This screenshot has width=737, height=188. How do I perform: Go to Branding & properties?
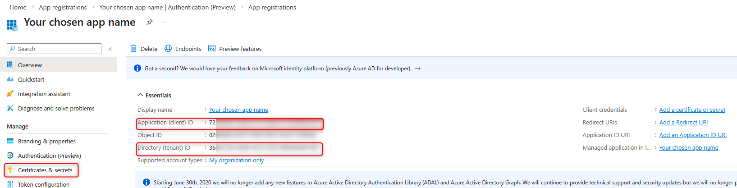point(46,141)
